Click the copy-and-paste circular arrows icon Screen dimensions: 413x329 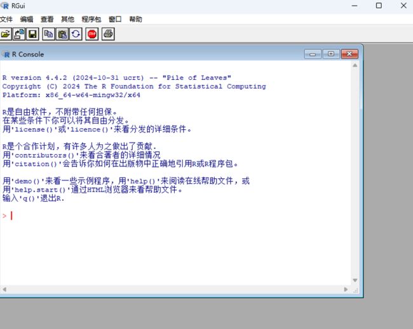[76, 34]
